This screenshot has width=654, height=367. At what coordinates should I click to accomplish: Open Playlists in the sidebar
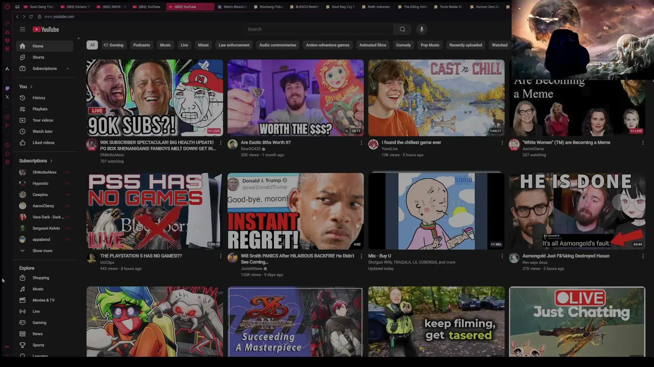(x=44, y=109)
